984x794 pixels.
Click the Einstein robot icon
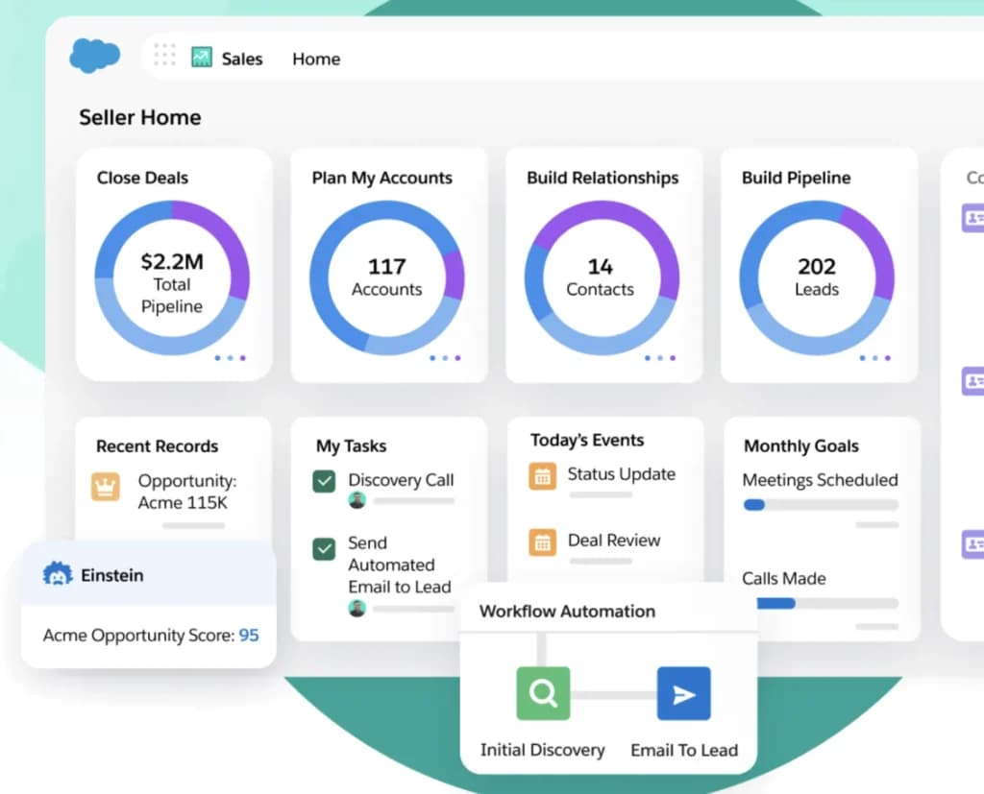(58, 574)
